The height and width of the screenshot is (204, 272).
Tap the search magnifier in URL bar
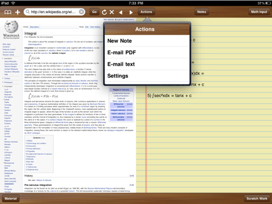click(28, 12)
